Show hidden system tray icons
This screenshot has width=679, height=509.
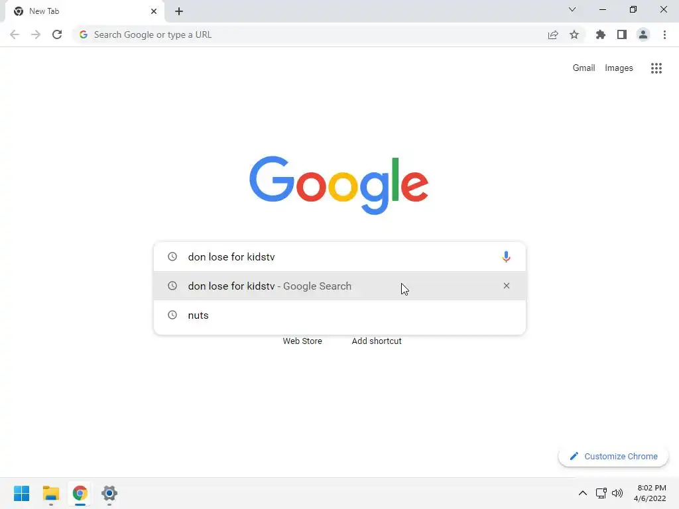[x=583, y=493]
